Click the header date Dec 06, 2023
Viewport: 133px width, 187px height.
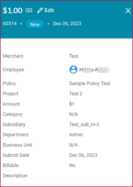(67, 24)
